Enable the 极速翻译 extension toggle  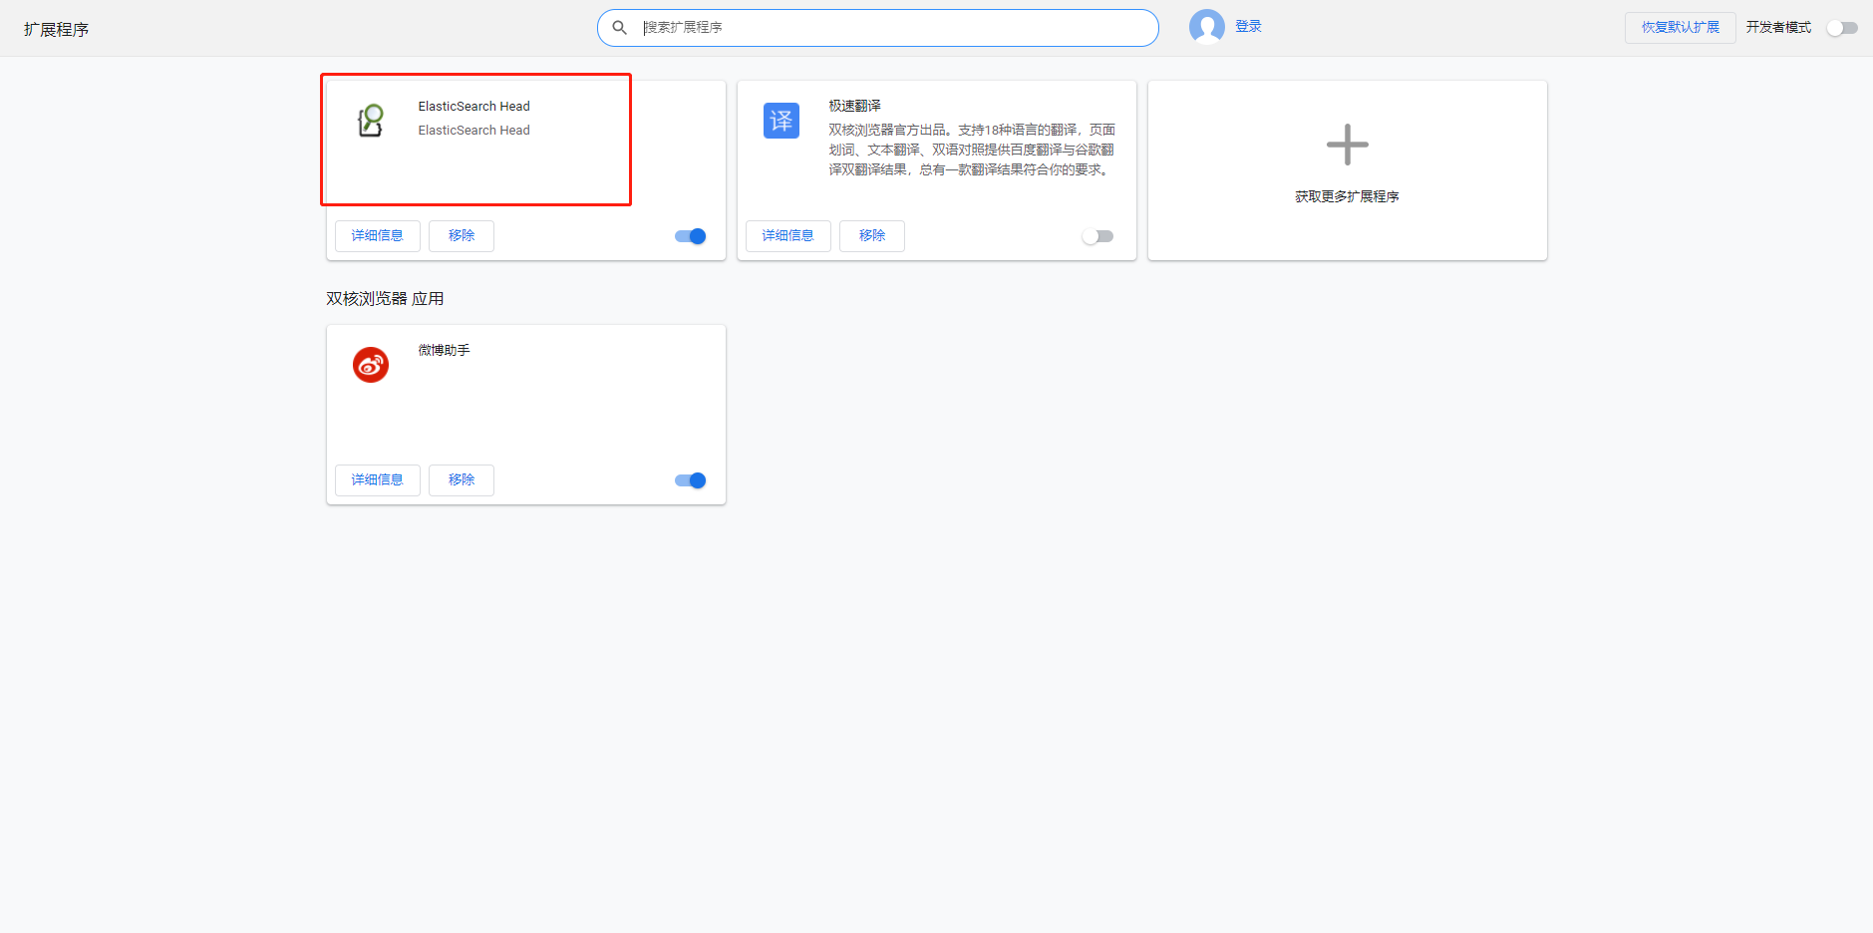coord(1097,236)
